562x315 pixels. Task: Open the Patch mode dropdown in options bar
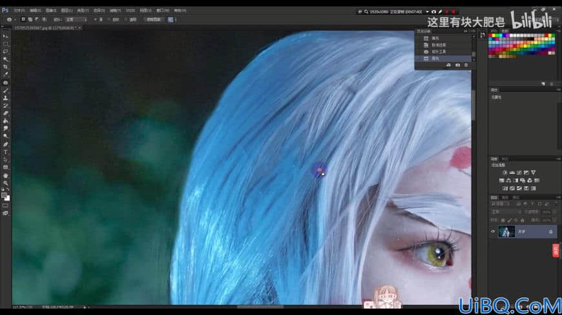click(x=76, y=20)
